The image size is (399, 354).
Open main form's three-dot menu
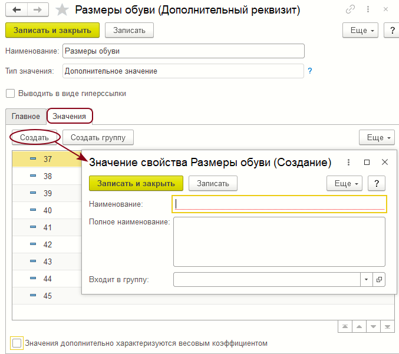[x=368, y=9]
